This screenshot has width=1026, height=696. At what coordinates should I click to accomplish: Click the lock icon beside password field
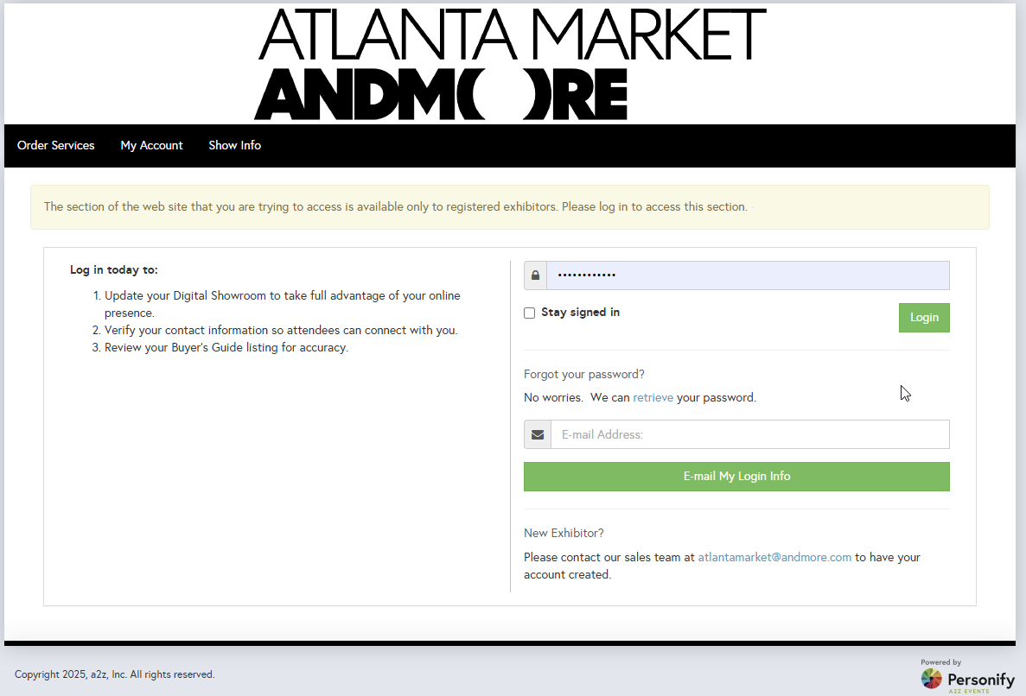tap(535, 275)
